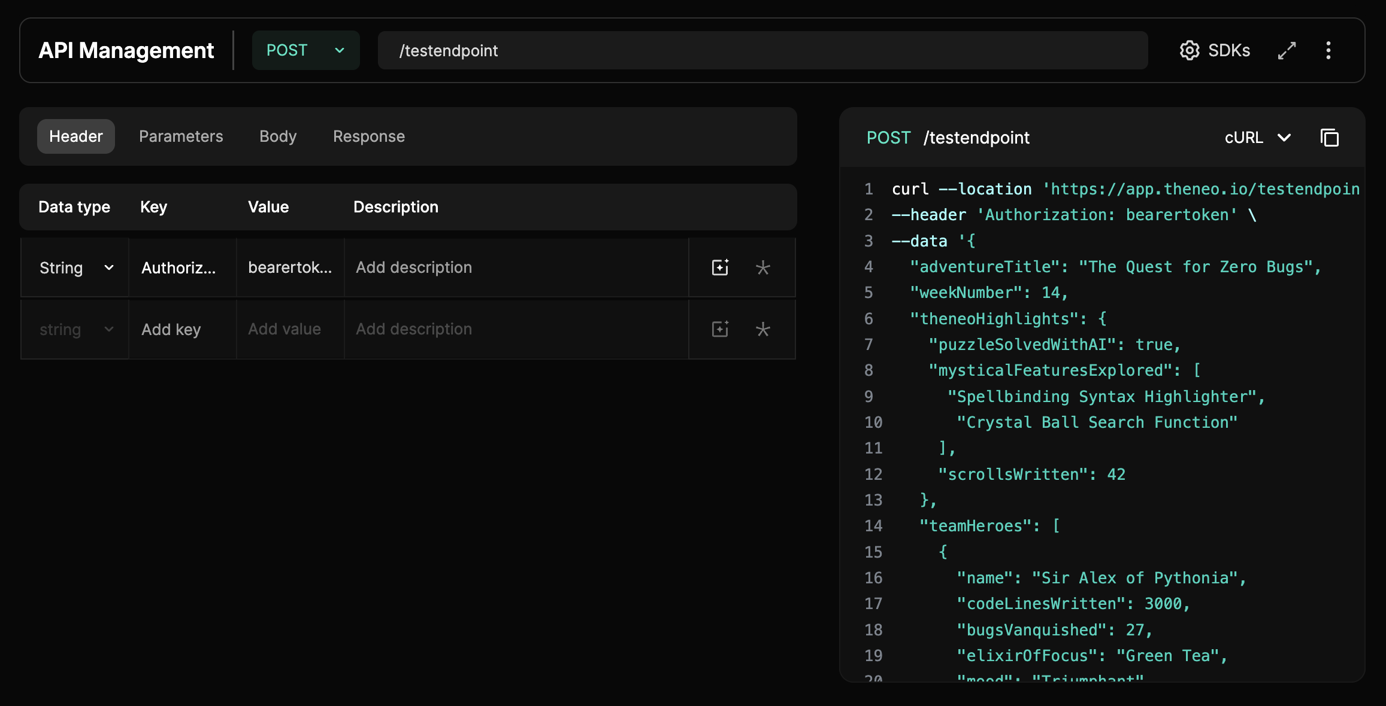
Task: Select the Value column header
Action: pyautogui.click(x=268, y=207)
